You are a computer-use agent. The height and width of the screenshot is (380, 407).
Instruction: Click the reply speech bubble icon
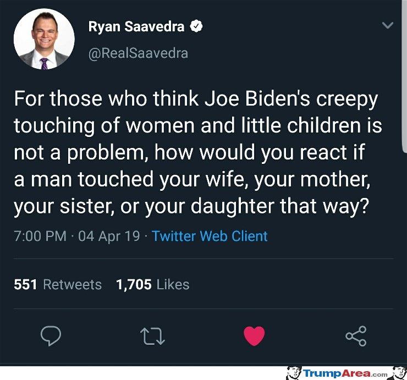[x=51, y=335]
